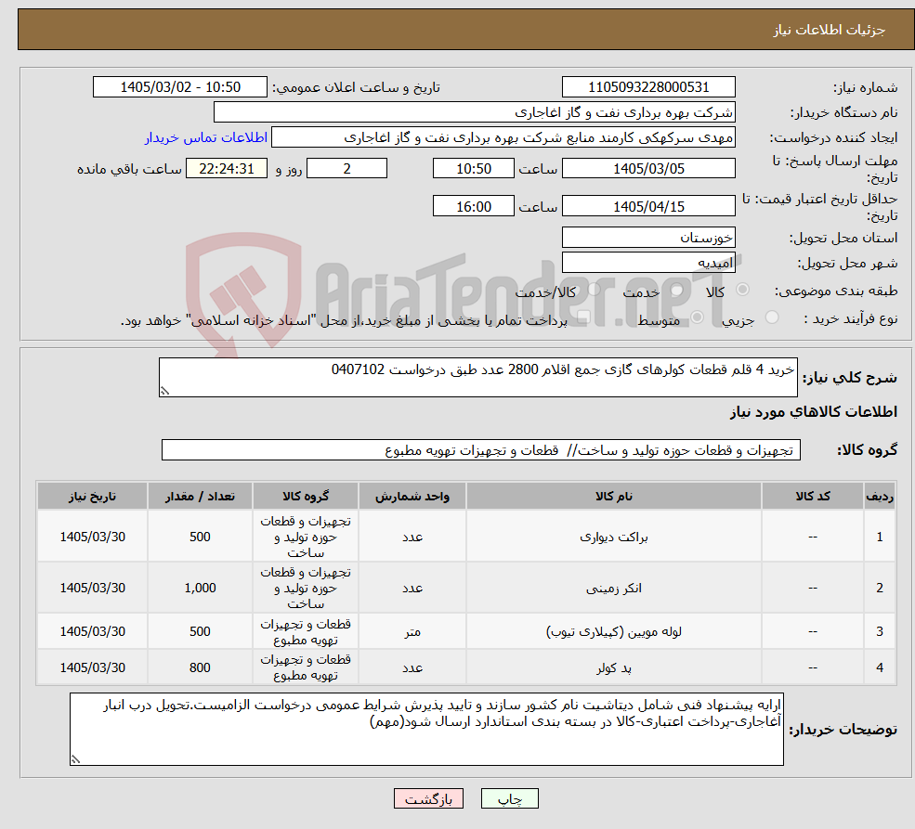Open buyer contact info link
This screenshot has width=915, height=829.
point(206,137)
